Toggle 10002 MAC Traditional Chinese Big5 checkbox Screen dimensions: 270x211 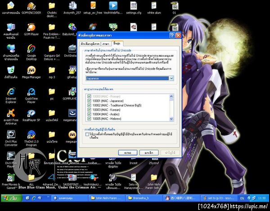89,105
